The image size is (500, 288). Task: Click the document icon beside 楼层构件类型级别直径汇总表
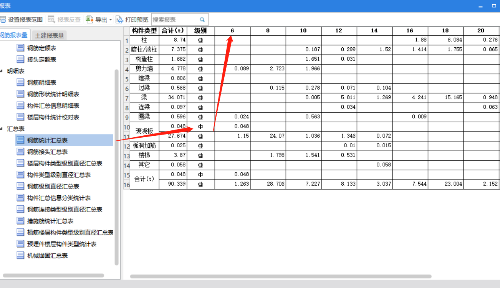pyautogui.click(x=20, y=163)
